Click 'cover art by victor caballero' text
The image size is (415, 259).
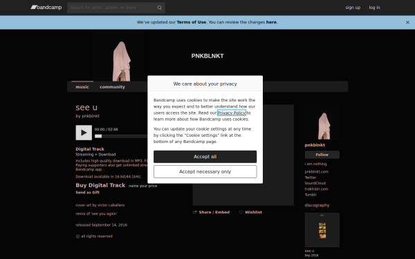[100, 205]
